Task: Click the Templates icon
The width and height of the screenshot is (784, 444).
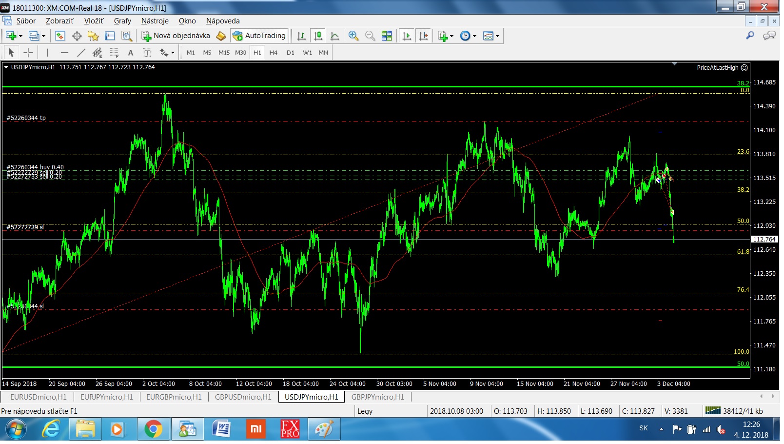Action: 488,36
